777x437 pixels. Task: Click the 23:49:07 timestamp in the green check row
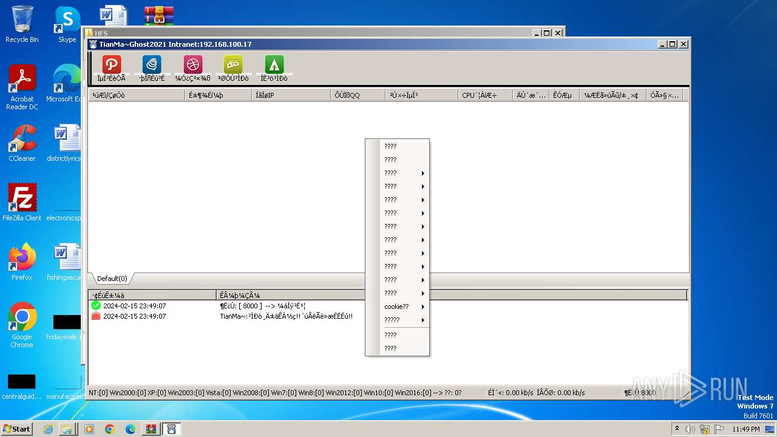tap(152, 306)
